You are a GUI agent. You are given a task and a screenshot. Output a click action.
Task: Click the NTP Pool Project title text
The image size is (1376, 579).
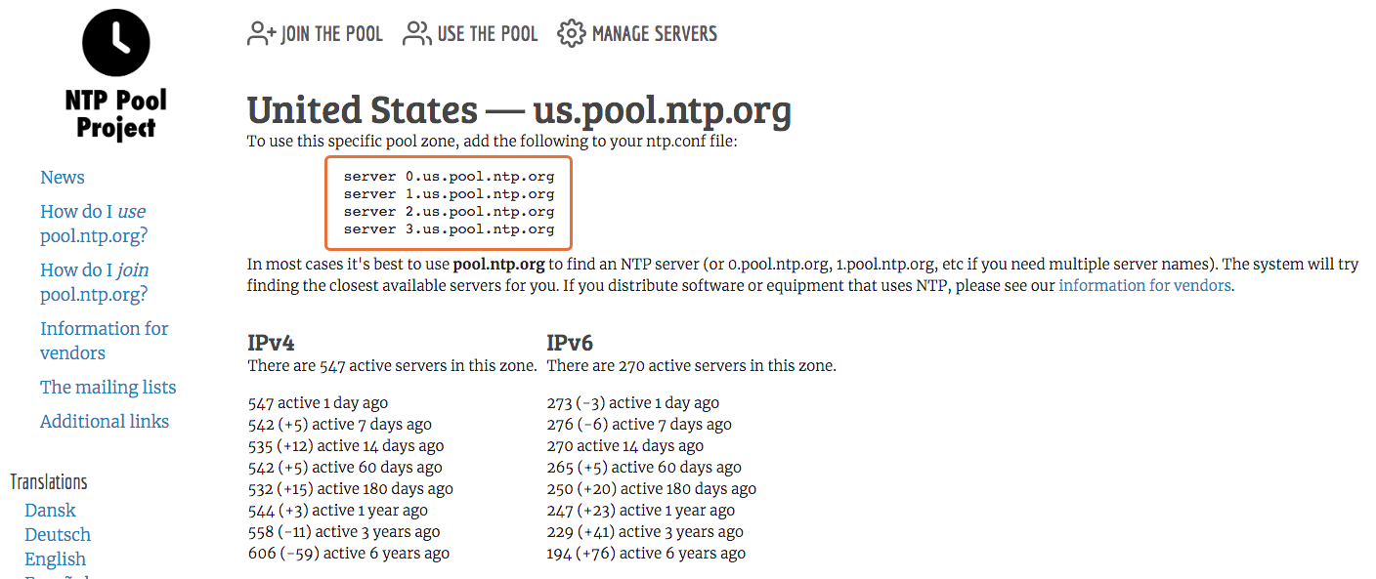[x=116, y=114]
